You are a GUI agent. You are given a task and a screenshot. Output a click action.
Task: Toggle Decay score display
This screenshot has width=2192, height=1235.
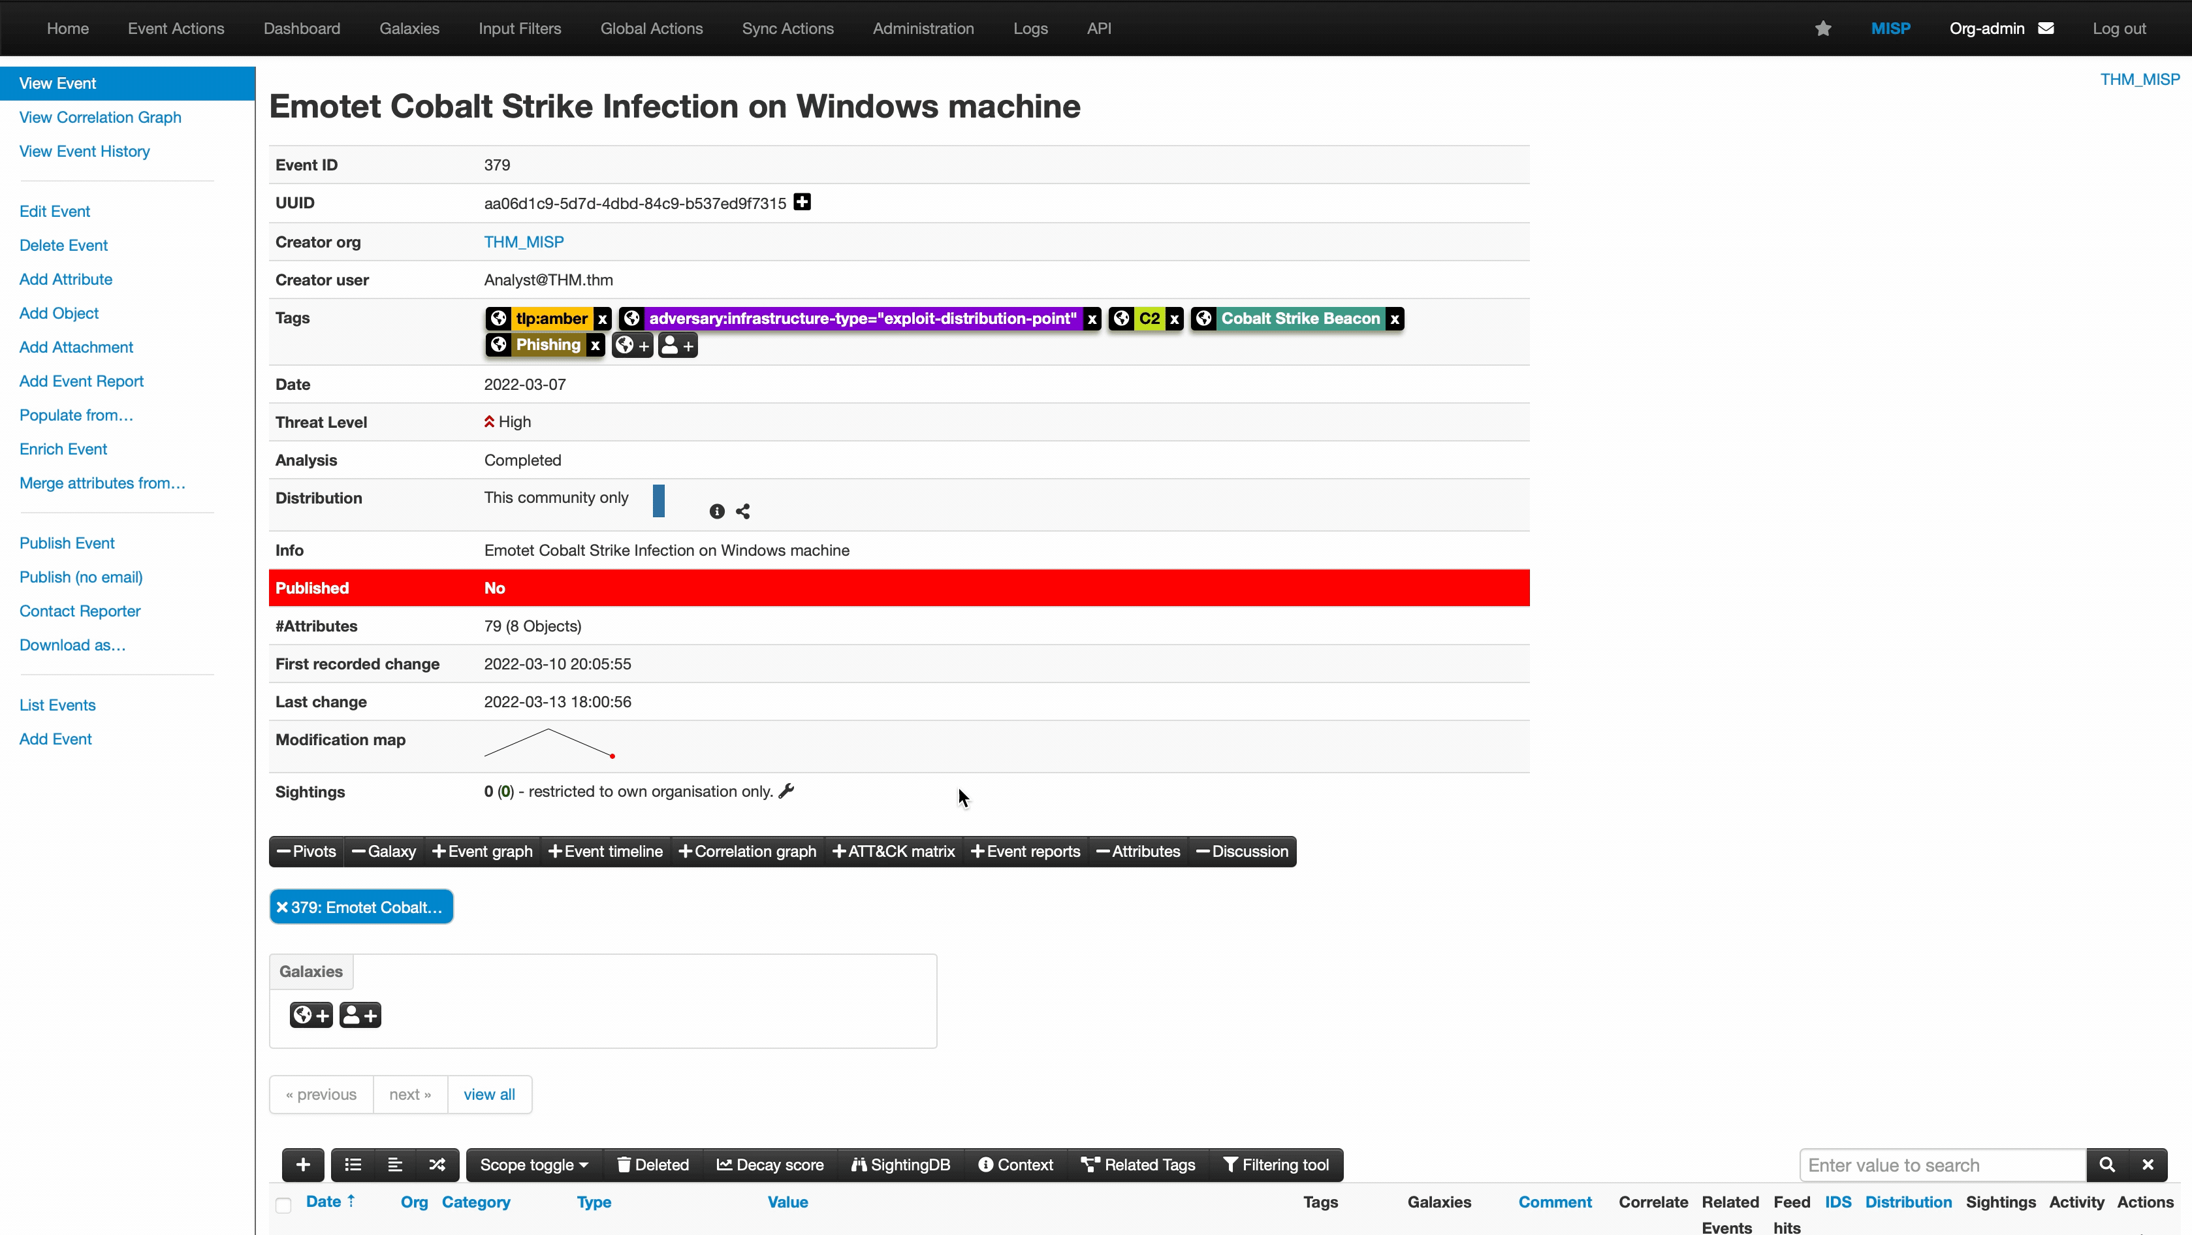point(770,1165)
